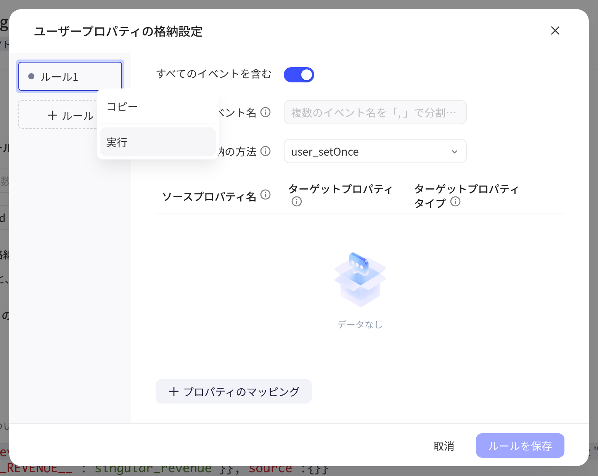Add a new rule with + ルール
Screen dimensions: 598x476
click(x=58, y=115)
